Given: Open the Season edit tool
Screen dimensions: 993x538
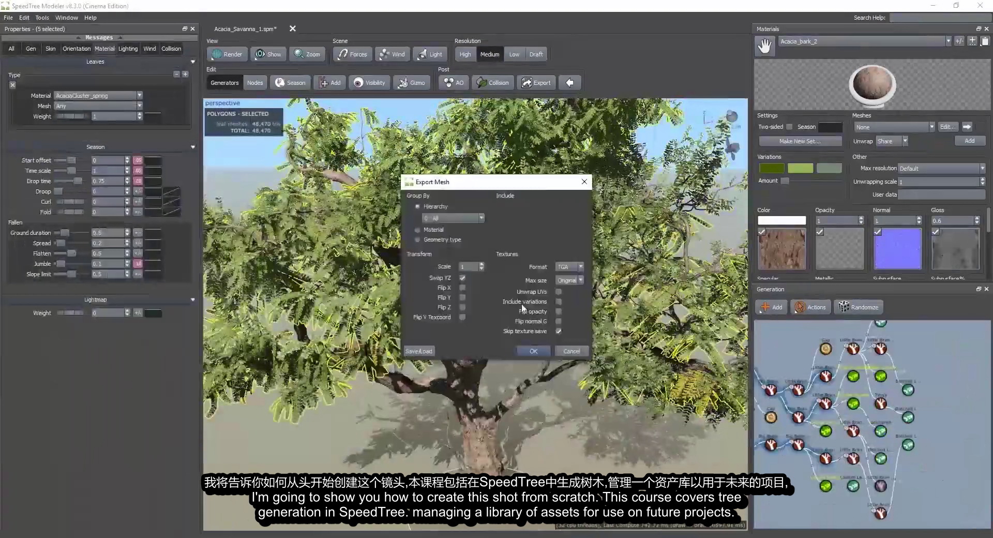Looking at the screenshot, I should (290, 83).
